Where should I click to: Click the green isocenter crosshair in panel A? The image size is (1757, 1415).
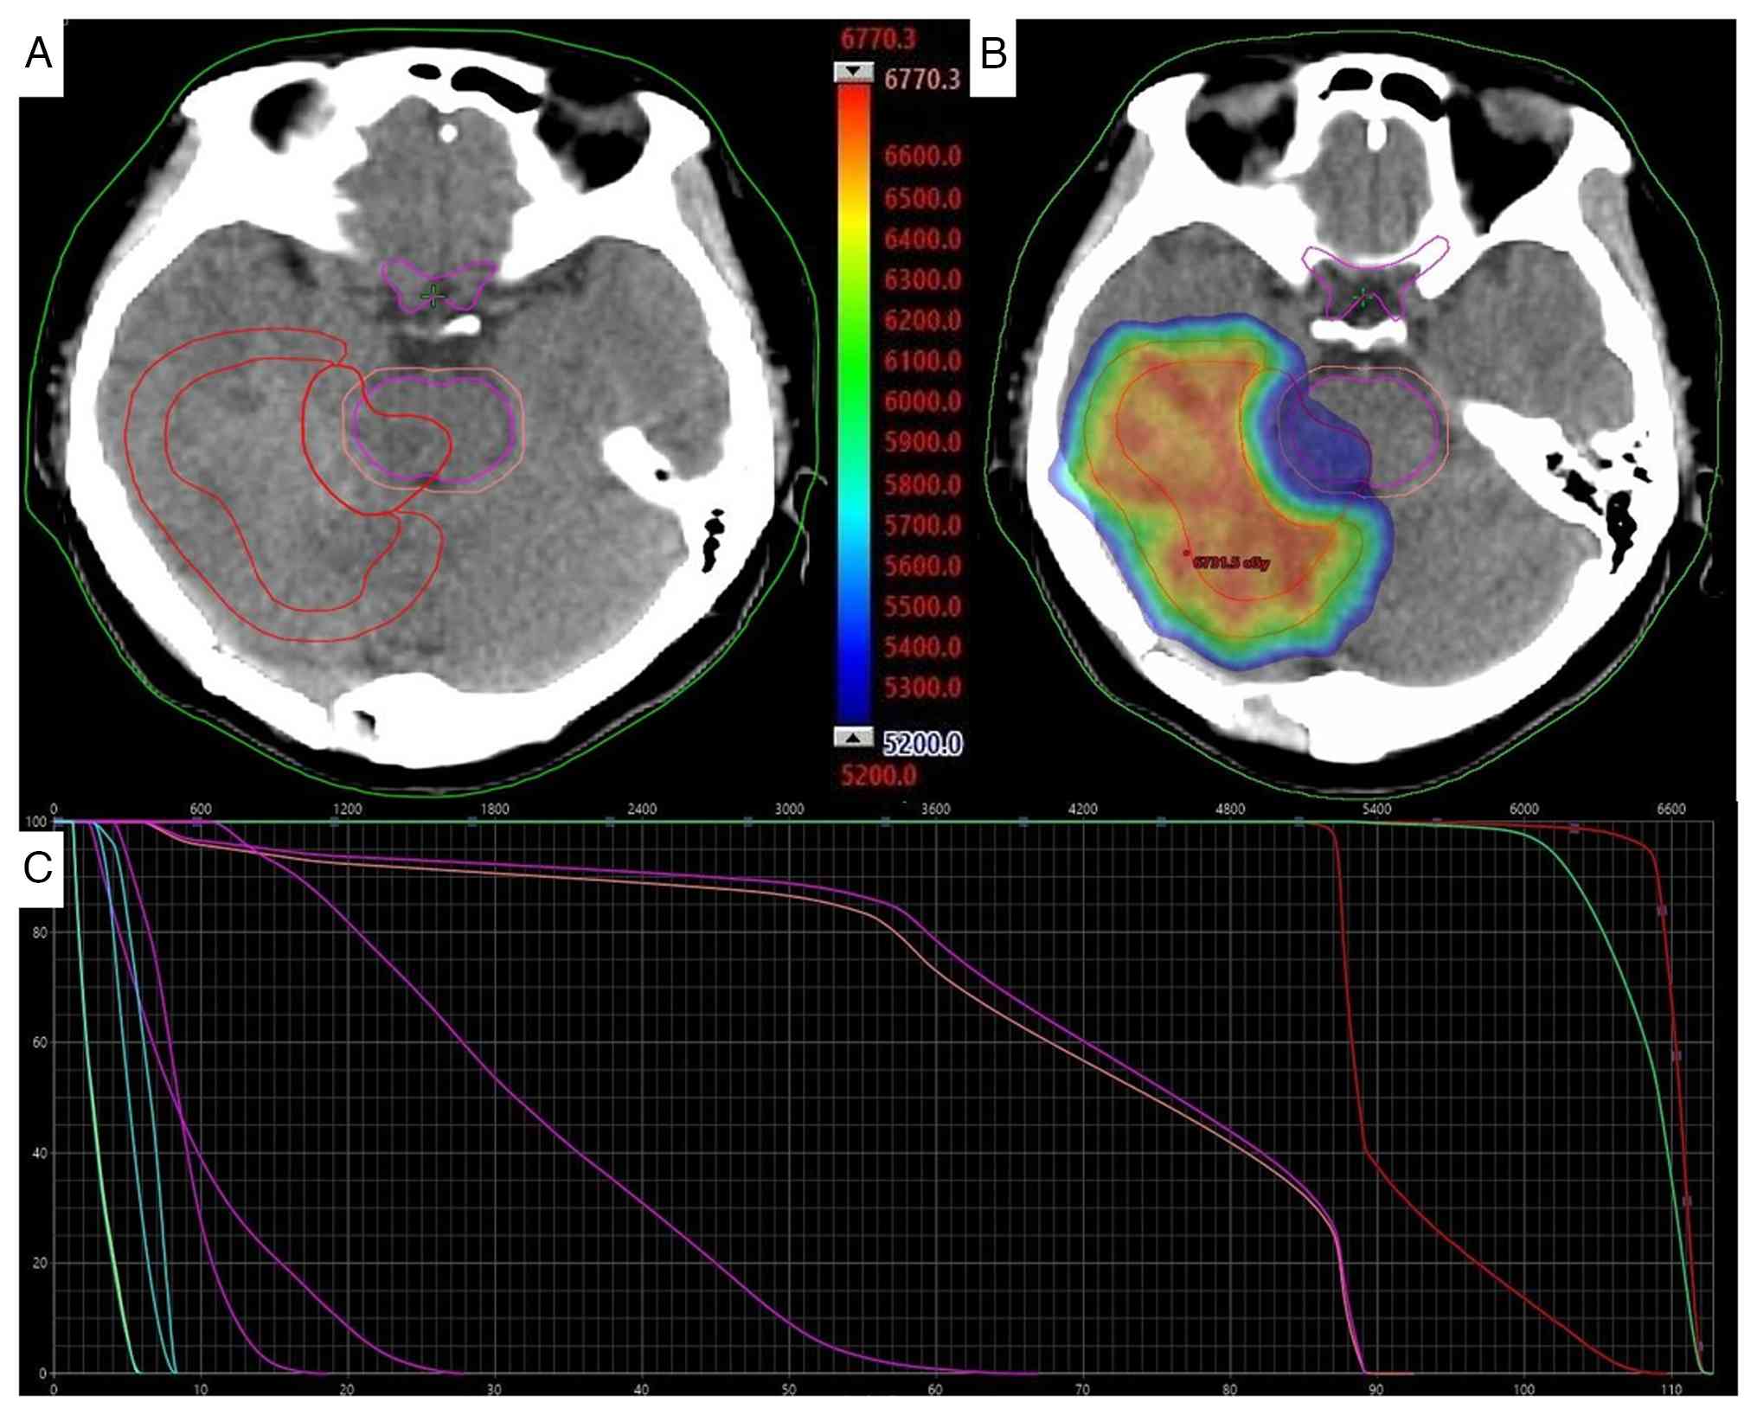pyautogui.click(x=433, y=297)
